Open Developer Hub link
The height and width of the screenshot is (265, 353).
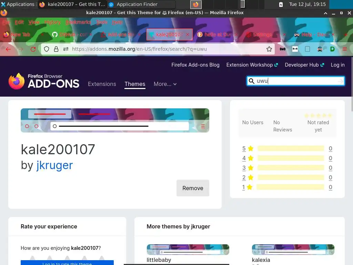pos(304,65)
